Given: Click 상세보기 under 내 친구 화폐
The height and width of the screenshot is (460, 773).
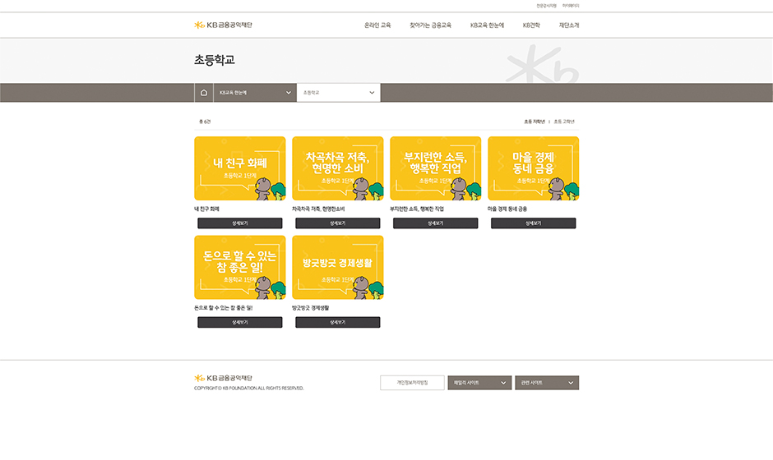Looking at the screenshot, I should point(240,223).
